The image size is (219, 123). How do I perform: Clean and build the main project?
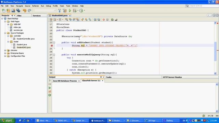(x=65, y=11)
